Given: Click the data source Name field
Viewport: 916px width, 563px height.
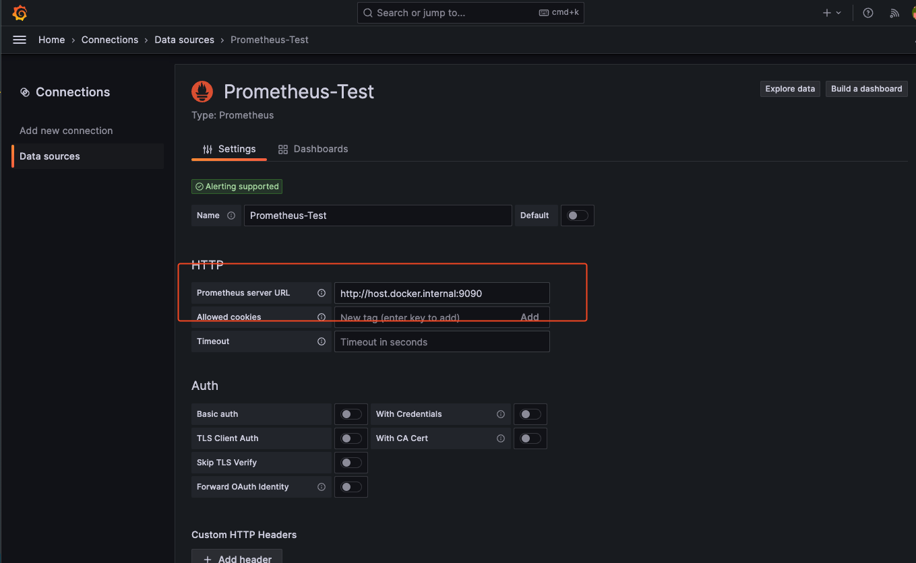Looking at the screenshot, I should coord(378,216).
